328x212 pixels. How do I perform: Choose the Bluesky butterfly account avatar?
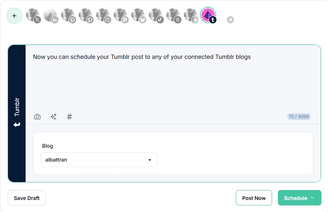pos(139,16)
